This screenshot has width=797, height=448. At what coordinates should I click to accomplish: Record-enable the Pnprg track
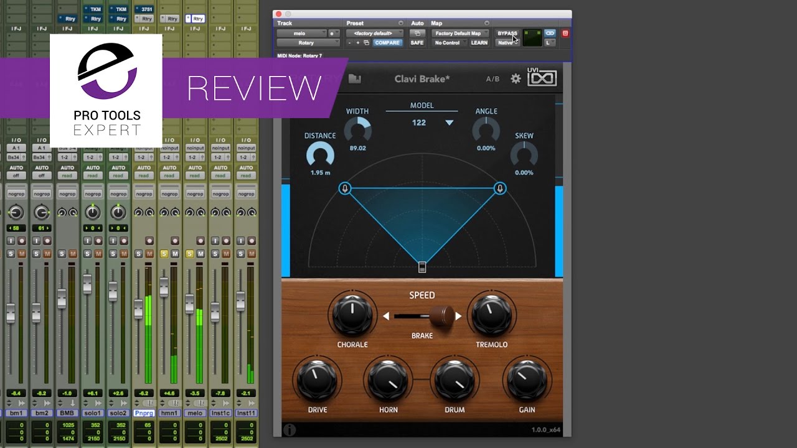(149, 240)
